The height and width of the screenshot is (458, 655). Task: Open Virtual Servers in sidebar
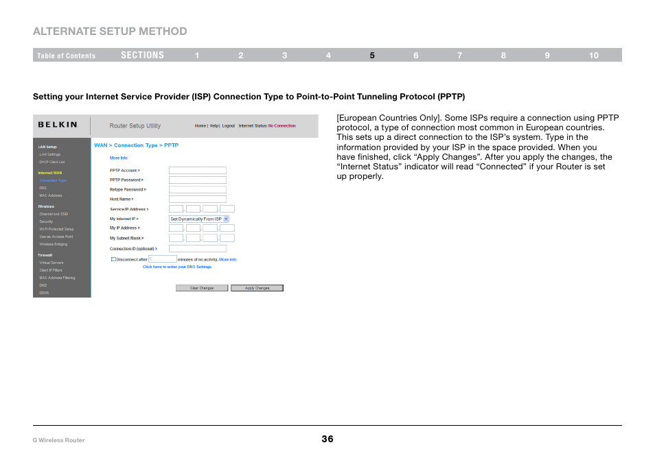[x=51, y=263]
